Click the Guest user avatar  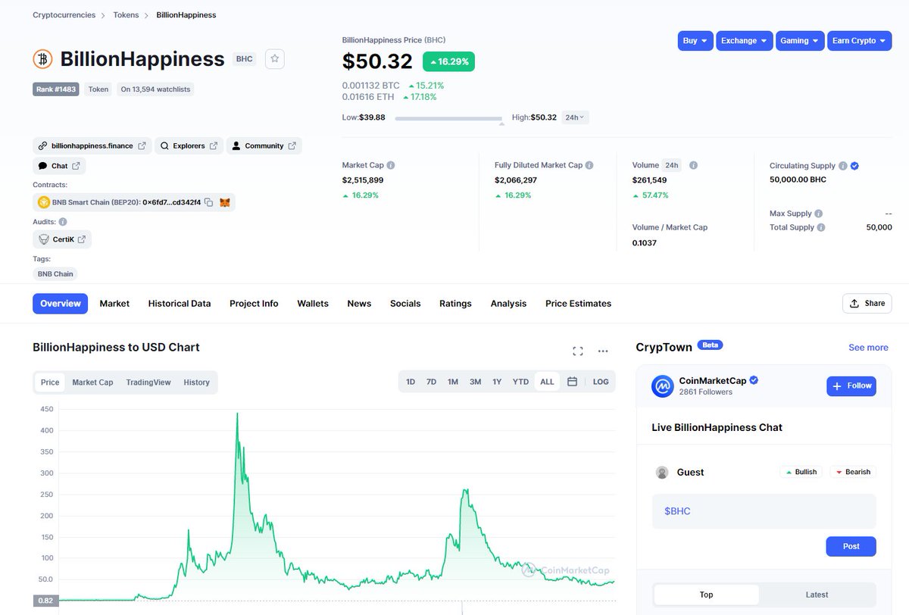coord(662,473)
